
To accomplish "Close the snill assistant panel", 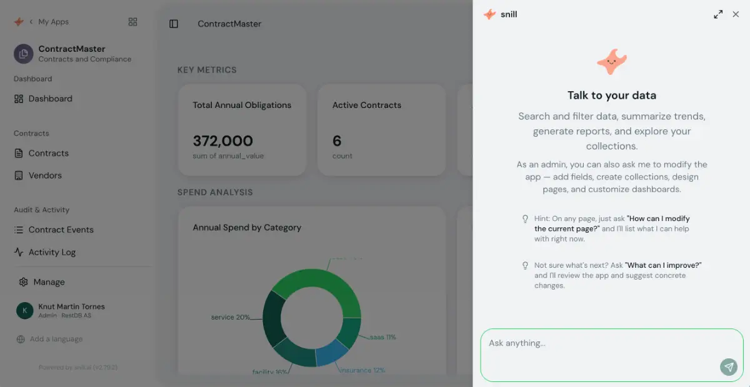I will [x=736, y=14].
